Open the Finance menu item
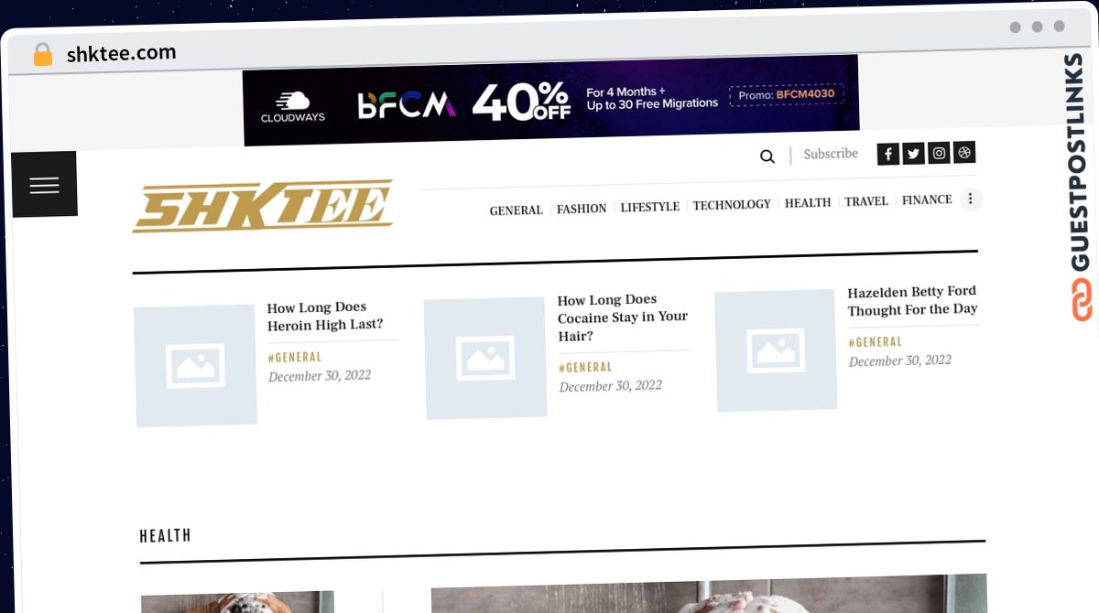1099x613 pixels. (927, 199)
